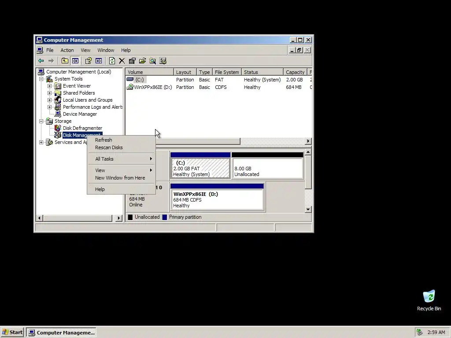Open the Recycle Bin desktop icon
The width and height of the screenshot is (451, 338).
click(x=429, y=296)
